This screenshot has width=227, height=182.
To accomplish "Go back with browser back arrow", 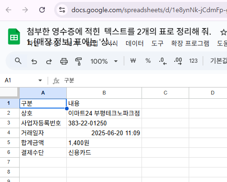I will pos(8,10).
